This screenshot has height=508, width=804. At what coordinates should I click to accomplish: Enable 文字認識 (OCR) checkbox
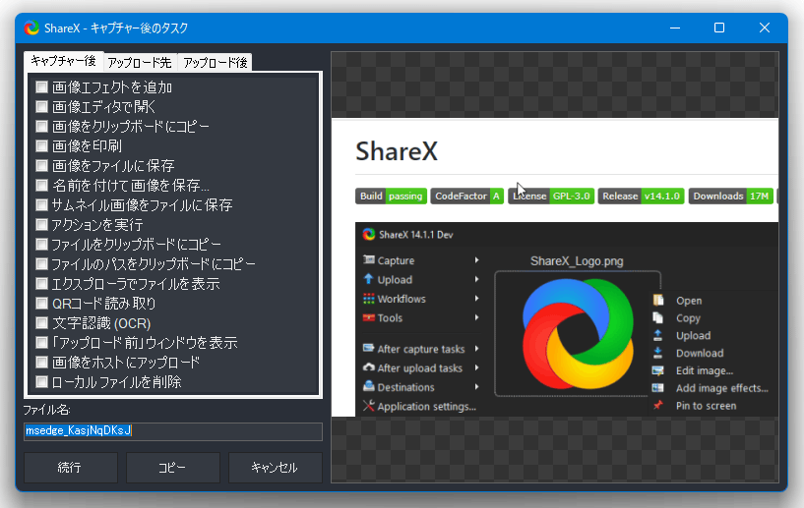point(41,322)
